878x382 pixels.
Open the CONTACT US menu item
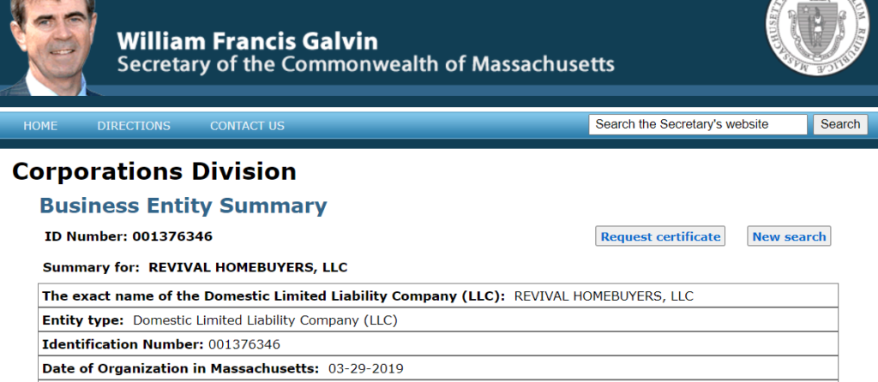point(247,126)
